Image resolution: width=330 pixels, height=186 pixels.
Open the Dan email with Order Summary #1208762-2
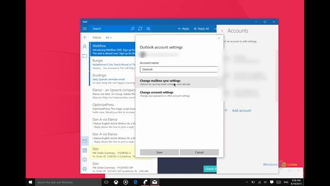(x=112, y=152)
